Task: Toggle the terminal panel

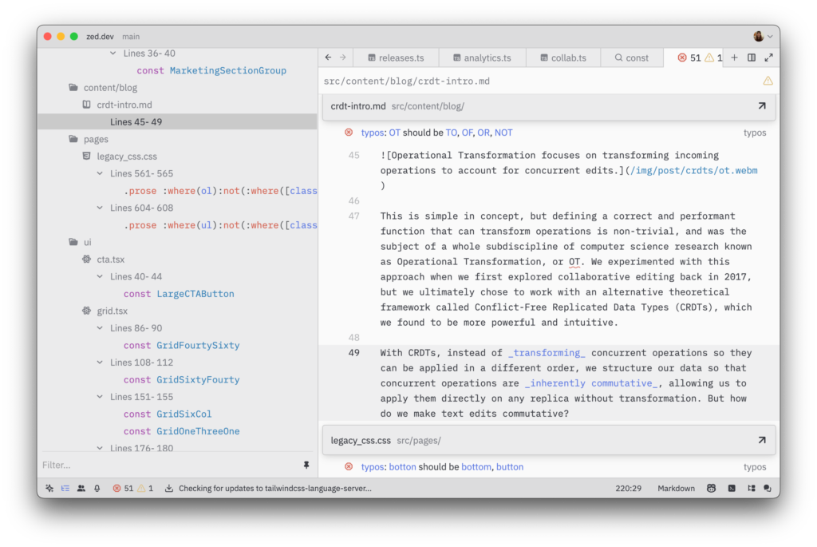Action: [732, 488]
